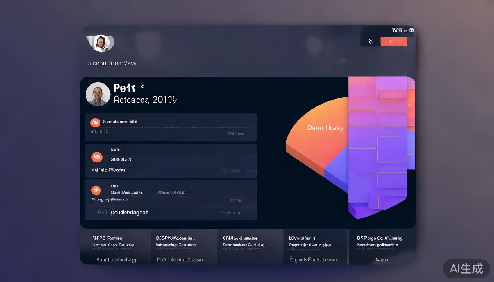The width and height of the screenshot is (494, 282).
Task: Open the bald man's profile photo
Action: pos(98,94)
